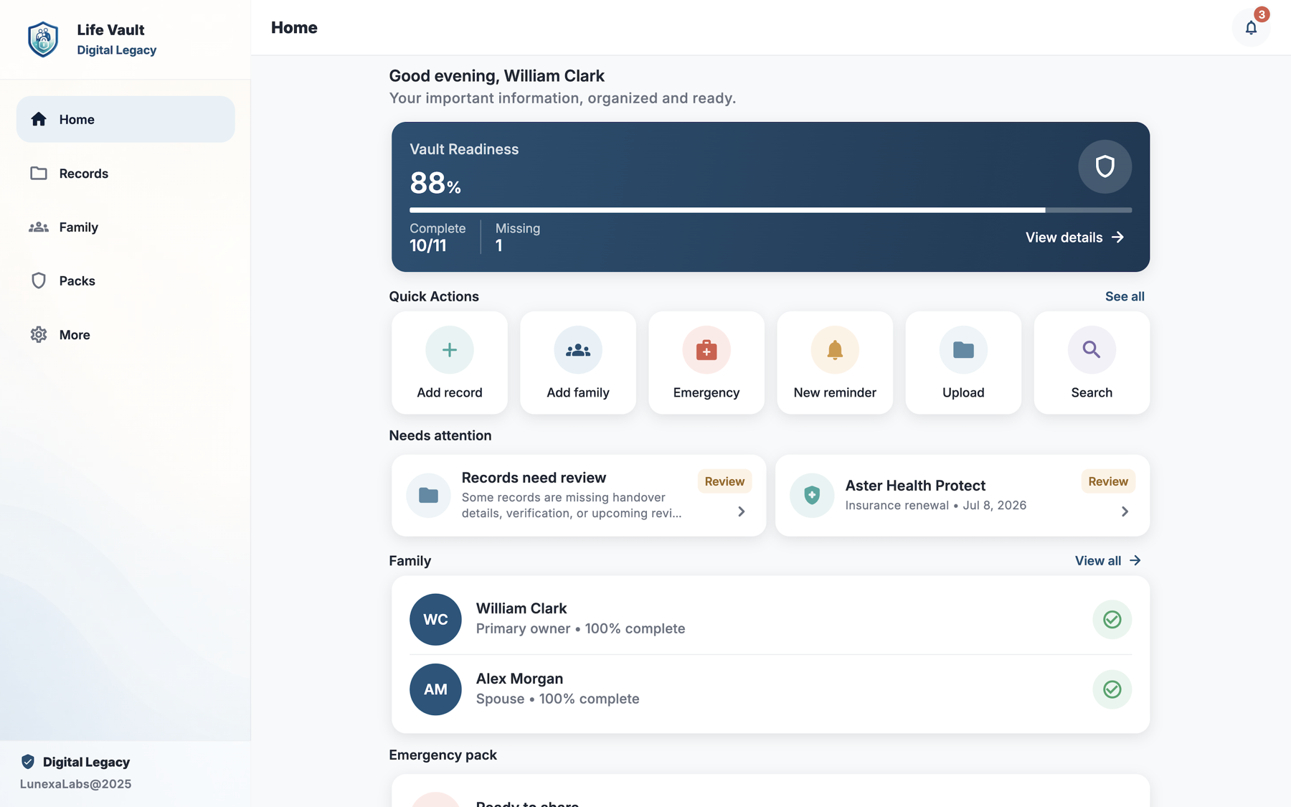Click the green checkmark on Alex Morgan row

coord(1112,689)
